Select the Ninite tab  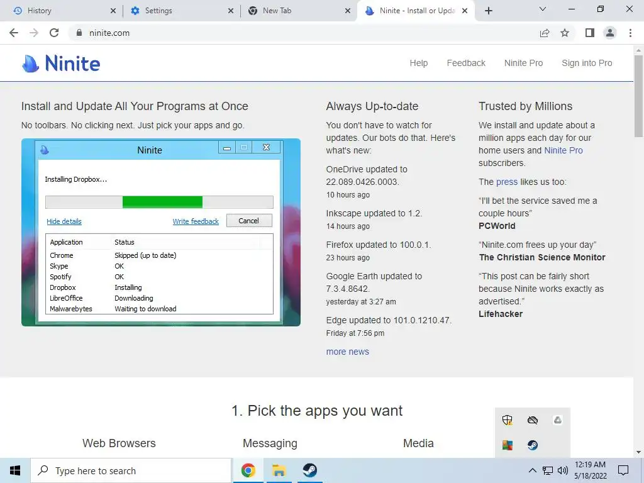pos(416,11)
